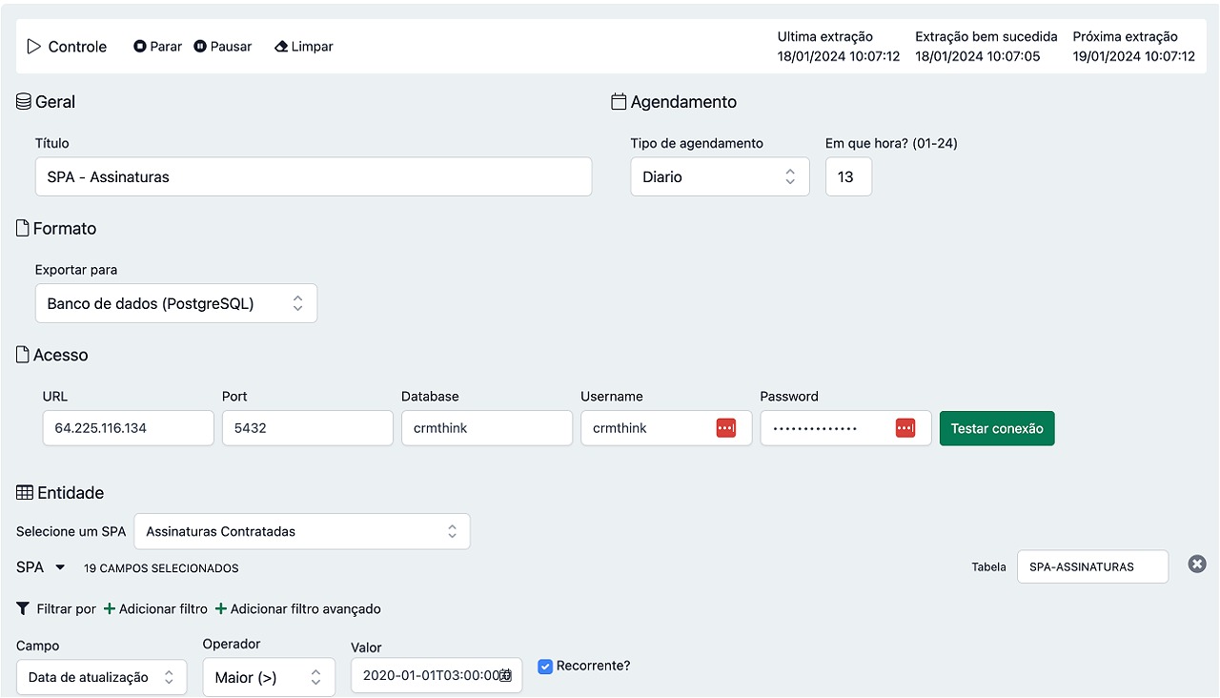Uncheck the Recorrente checkbox
This screenshot has width=1220, height=698.
545,667
